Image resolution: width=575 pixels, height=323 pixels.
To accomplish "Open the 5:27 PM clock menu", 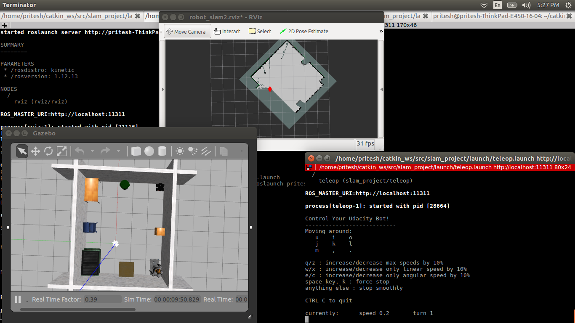I will pos(548,5).
